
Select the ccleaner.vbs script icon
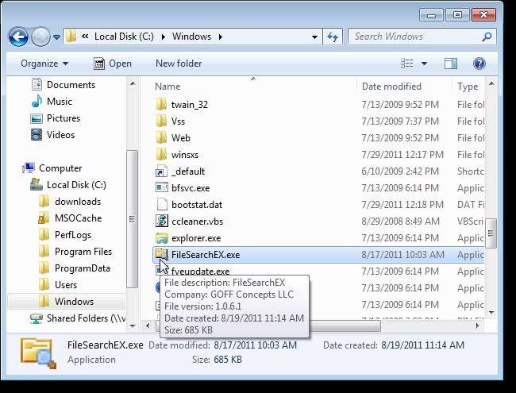point(162,221)
